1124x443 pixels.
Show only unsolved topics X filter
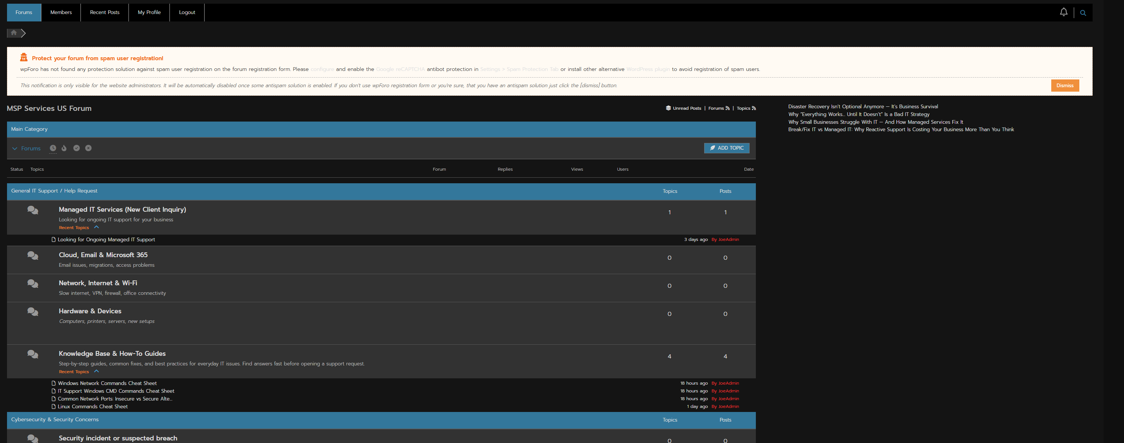(x=88, y=148)
